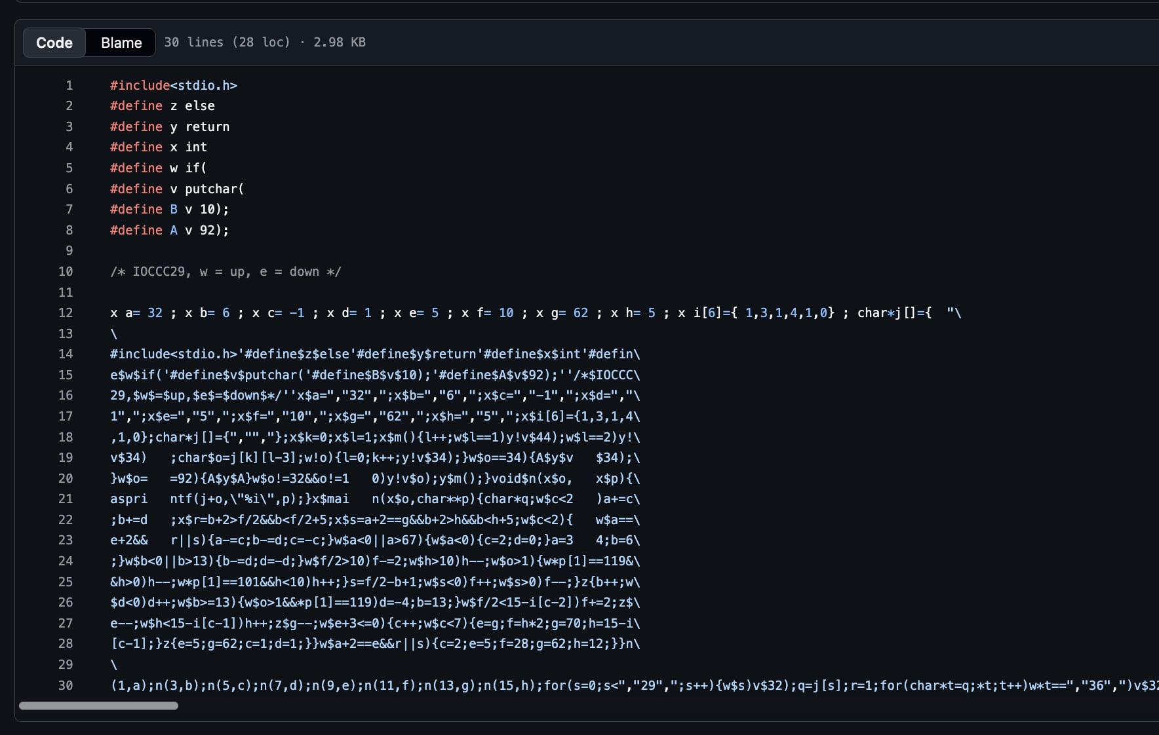
Task: Click the horizontal scrollbar thumb
Action: [98, 706]
